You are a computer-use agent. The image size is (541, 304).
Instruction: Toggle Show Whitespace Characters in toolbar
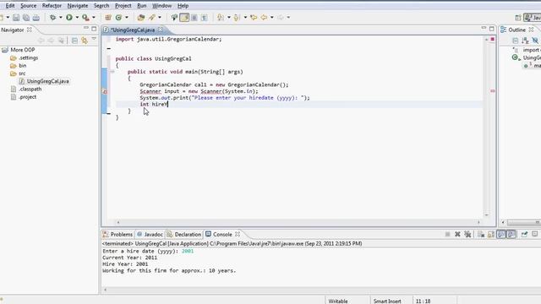tap(205, 17)
